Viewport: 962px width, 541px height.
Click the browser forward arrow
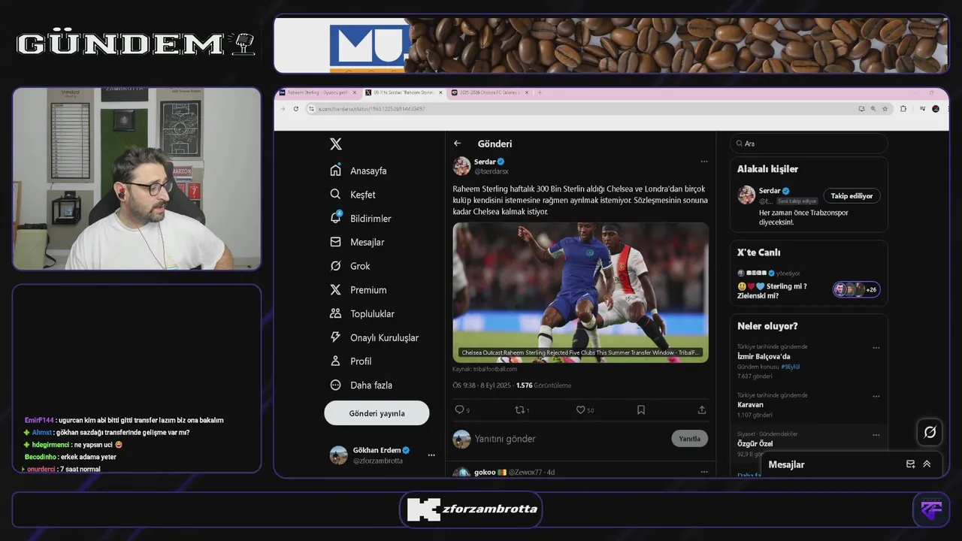coord(283,109)
